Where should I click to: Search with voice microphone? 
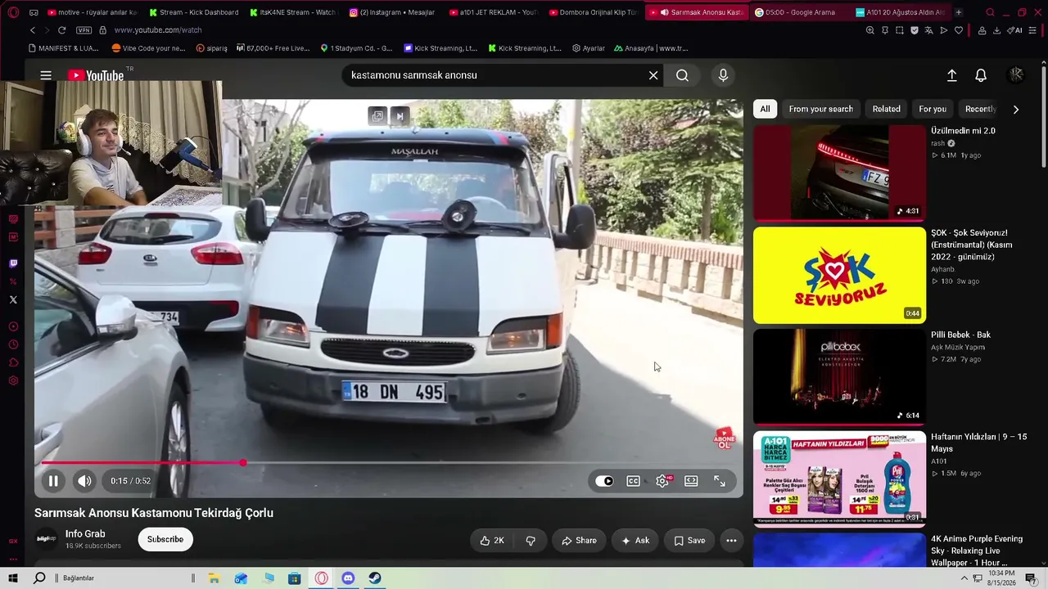[723, 75]
